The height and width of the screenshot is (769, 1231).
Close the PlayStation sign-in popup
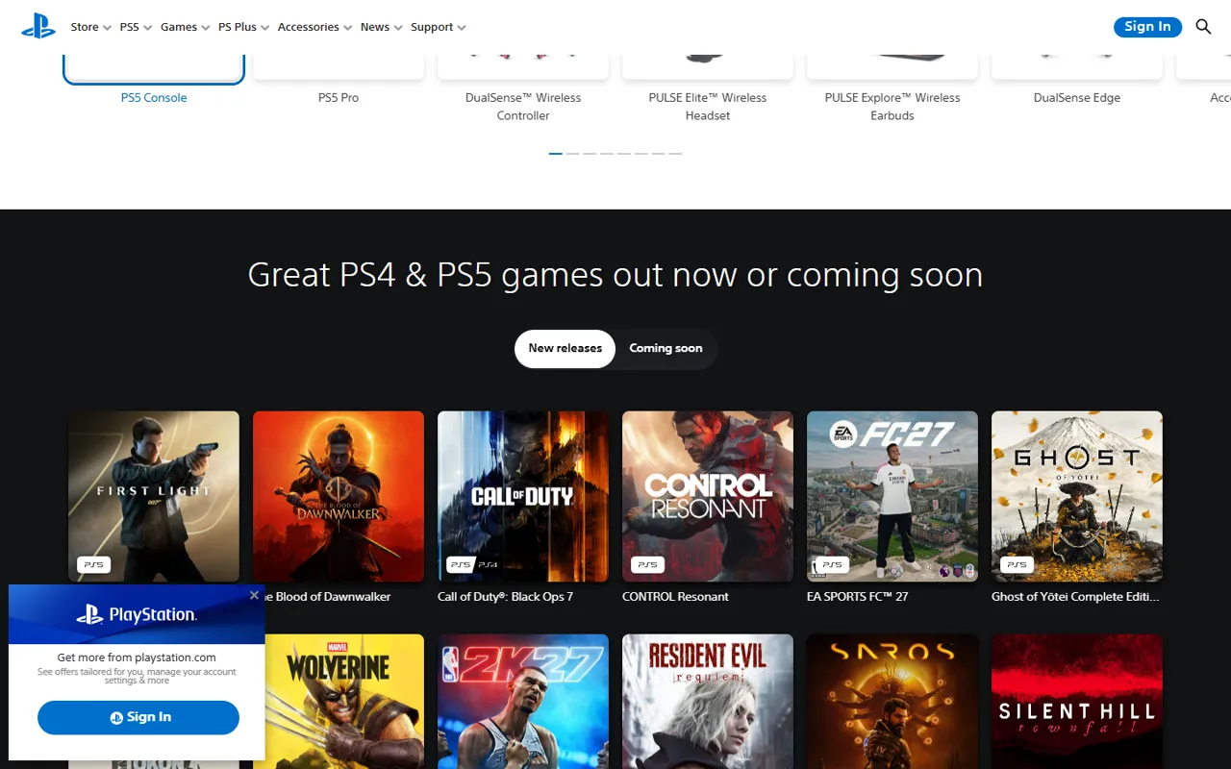click(254, 595)
